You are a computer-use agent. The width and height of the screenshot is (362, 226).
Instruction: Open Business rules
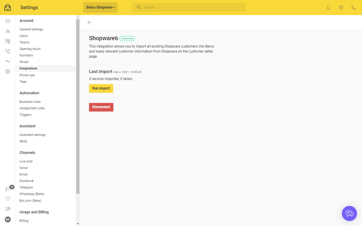(x=30, y=102)
